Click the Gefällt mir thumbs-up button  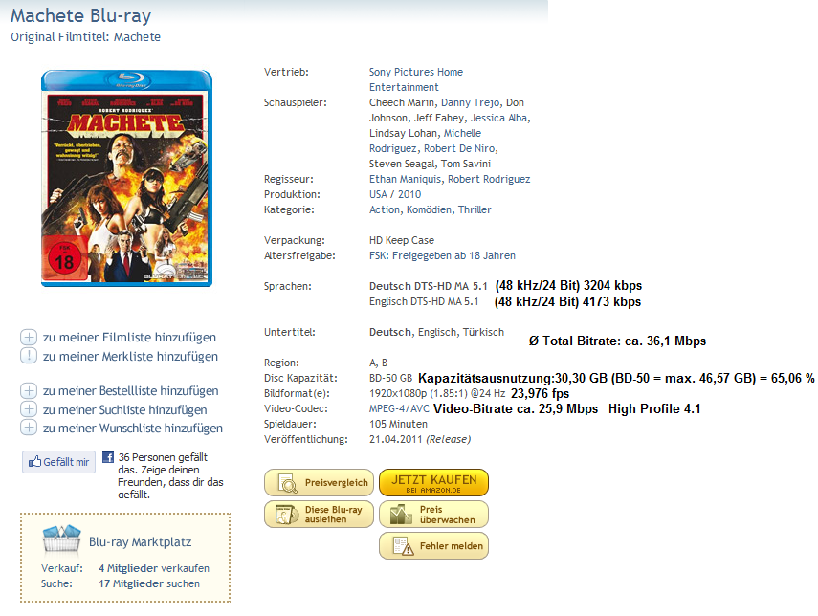click(x=59, y=462)
